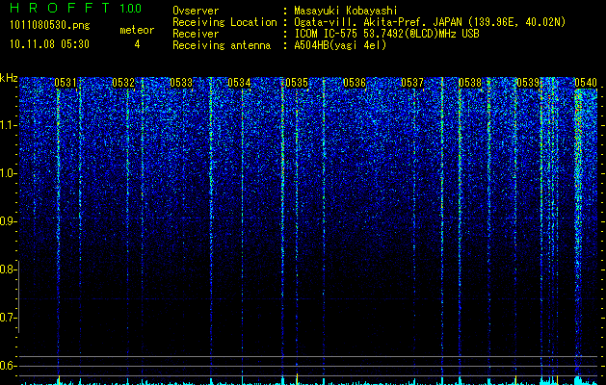Click the 0539 time marker
This screenshot has height=385, width=606.
(528, 83)
